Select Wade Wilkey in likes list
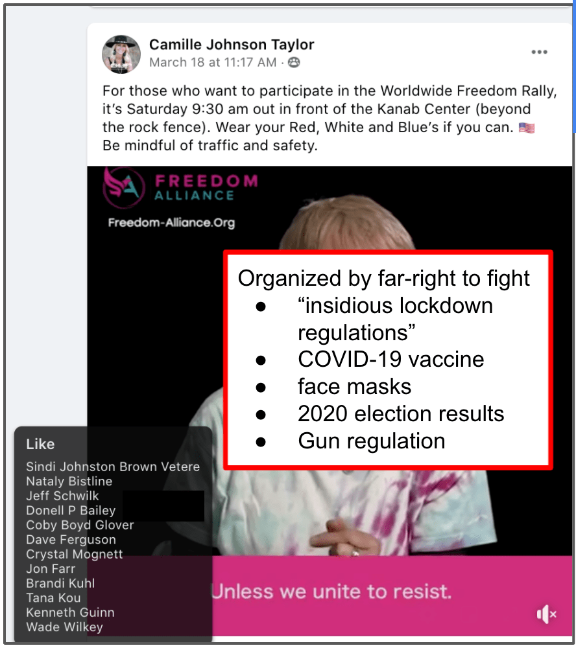The width and height of the screenshot is (576, 648). point(65,627)
